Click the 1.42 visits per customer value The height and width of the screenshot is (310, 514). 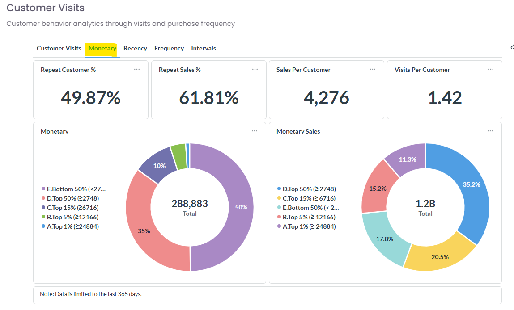click(445, 97)
